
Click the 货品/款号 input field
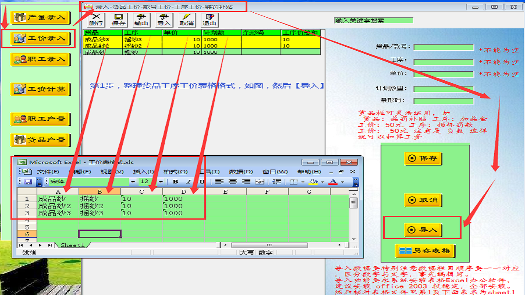pyautogui.click(x=443, y=48)
